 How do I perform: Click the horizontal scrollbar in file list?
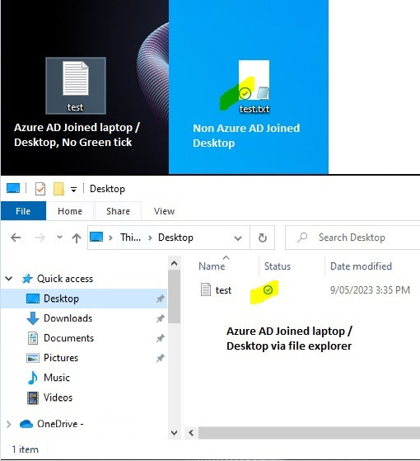309,432
